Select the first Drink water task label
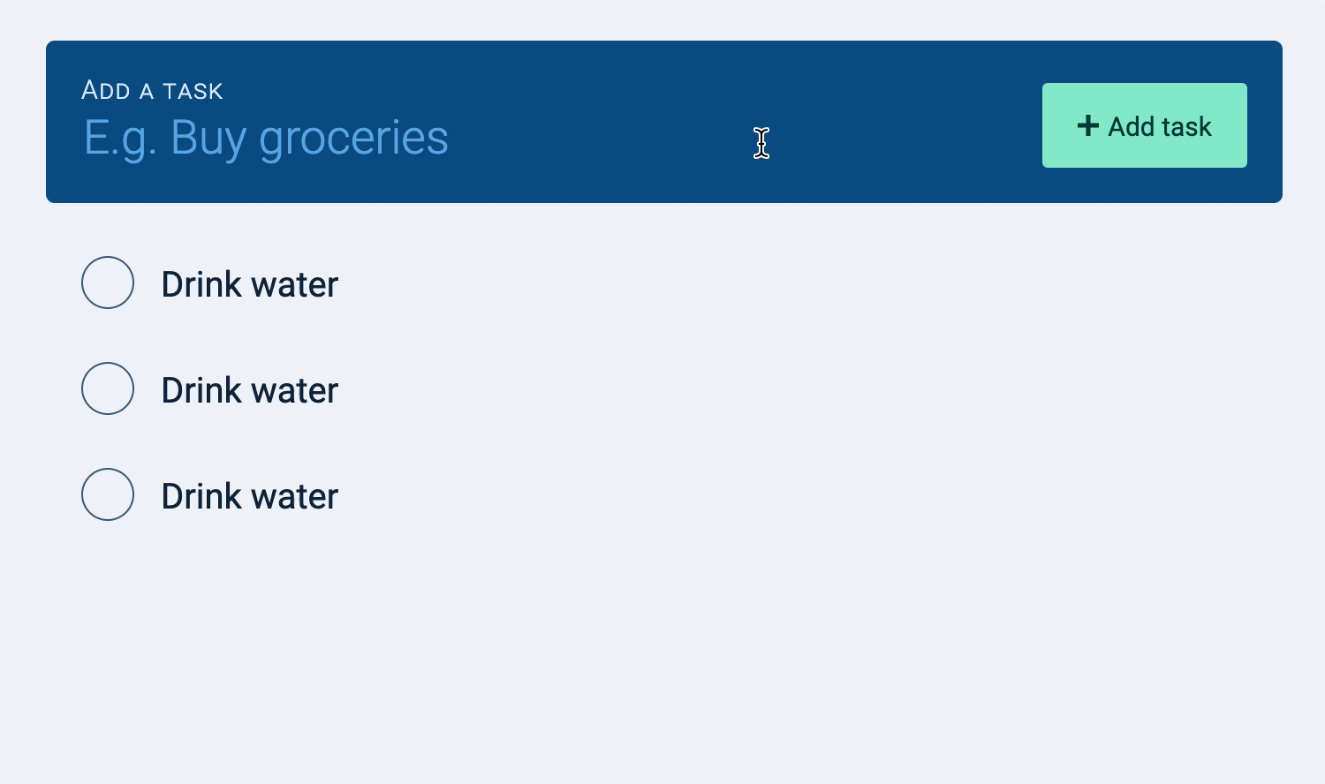 [x=248, y=283]
